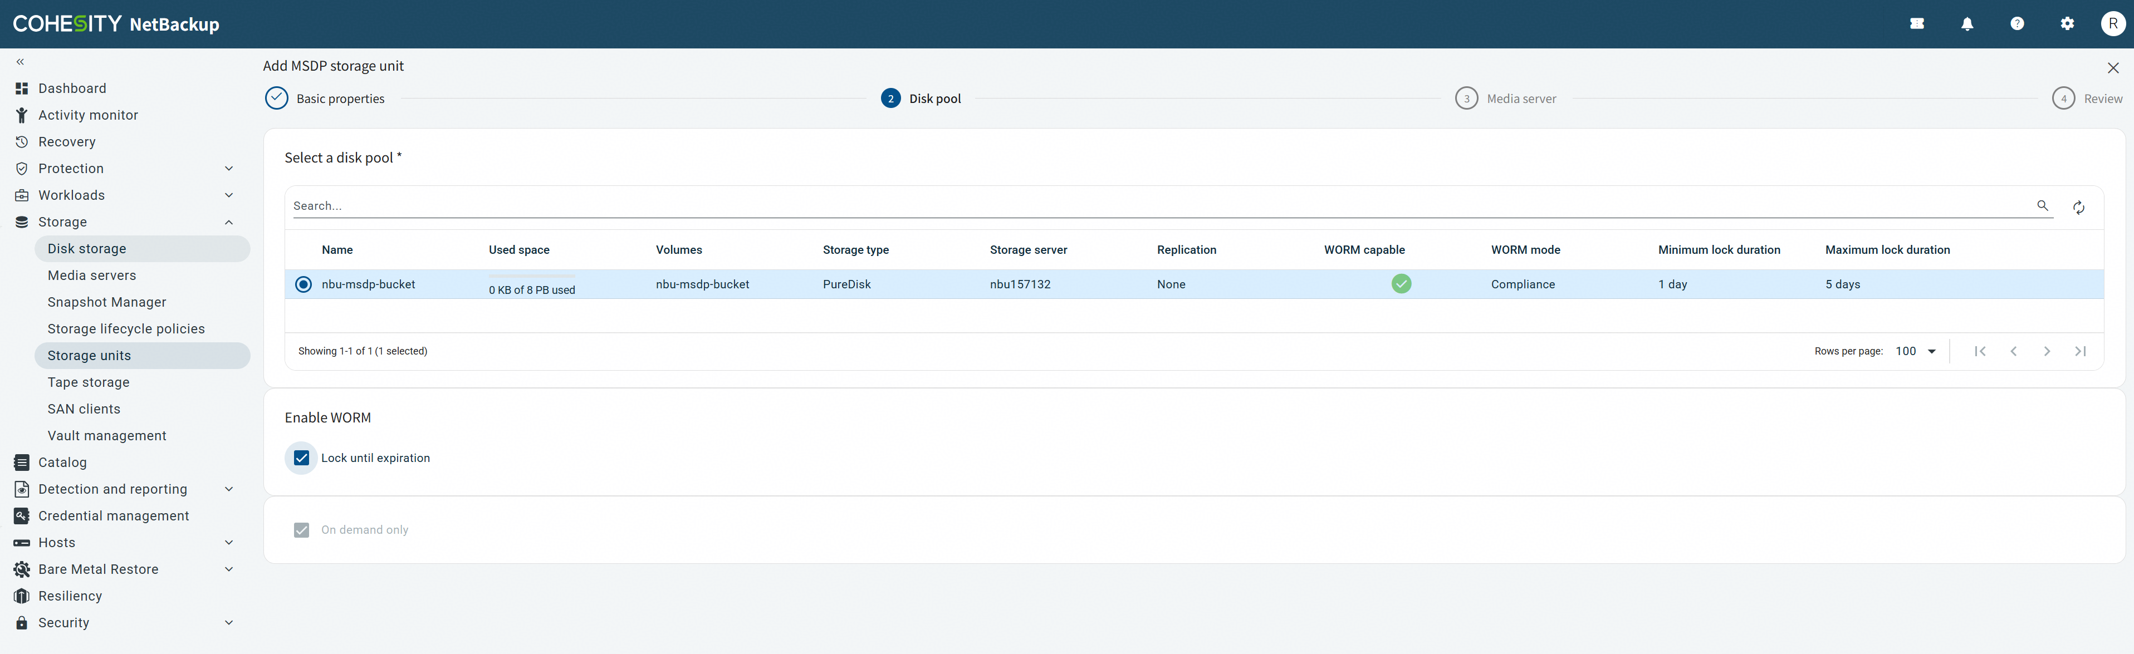This screenshot has width=2134, height=654.
Task: Click the Activity monitor icon
Action: pos(22,115)
